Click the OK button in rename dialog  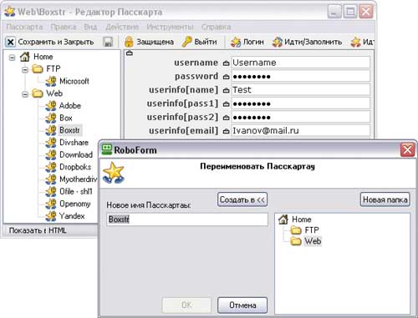tap(186, 305)
